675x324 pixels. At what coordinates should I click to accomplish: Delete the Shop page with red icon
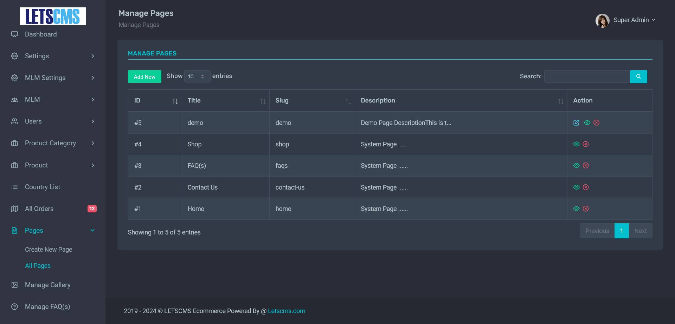(x=586, y=144)
